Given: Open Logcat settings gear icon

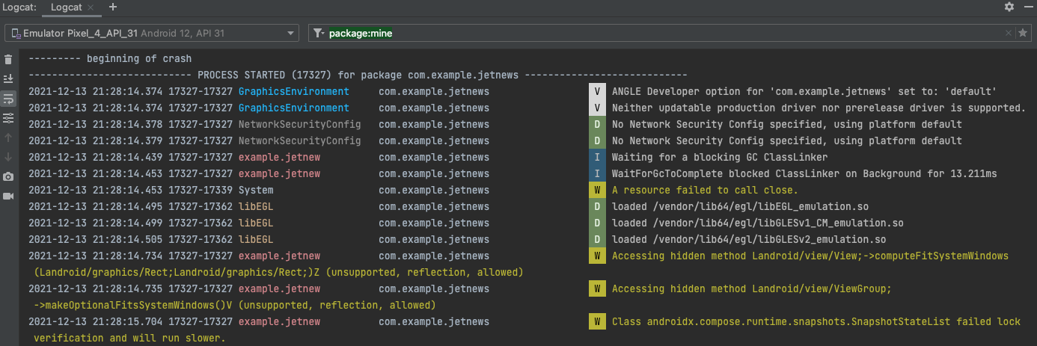Looking at the screenshot, I should pos(1009,7).
